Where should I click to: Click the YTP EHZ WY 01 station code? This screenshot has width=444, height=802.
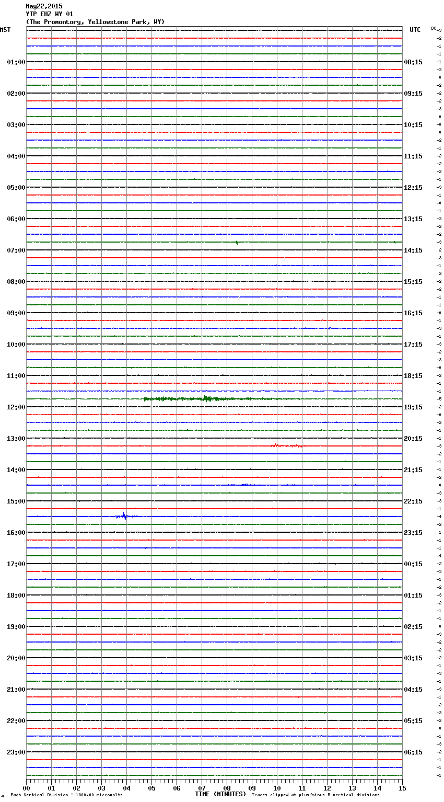[x=50, y=14]
